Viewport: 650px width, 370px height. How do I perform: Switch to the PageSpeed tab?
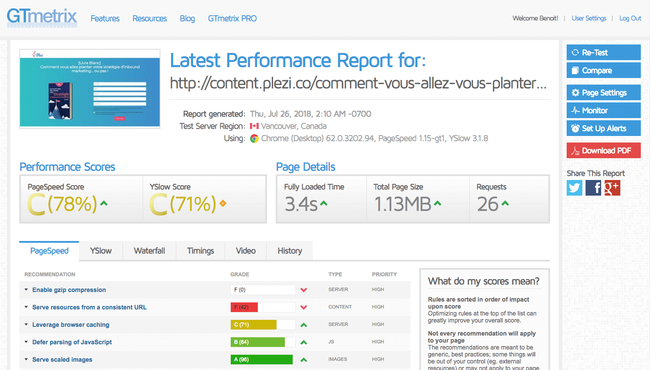tap(49, 251)
